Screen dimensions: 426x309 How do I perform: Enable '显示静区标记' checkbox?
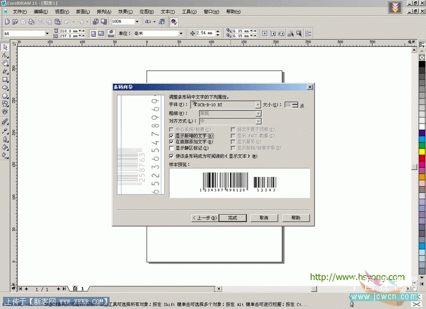click(171, 148)
